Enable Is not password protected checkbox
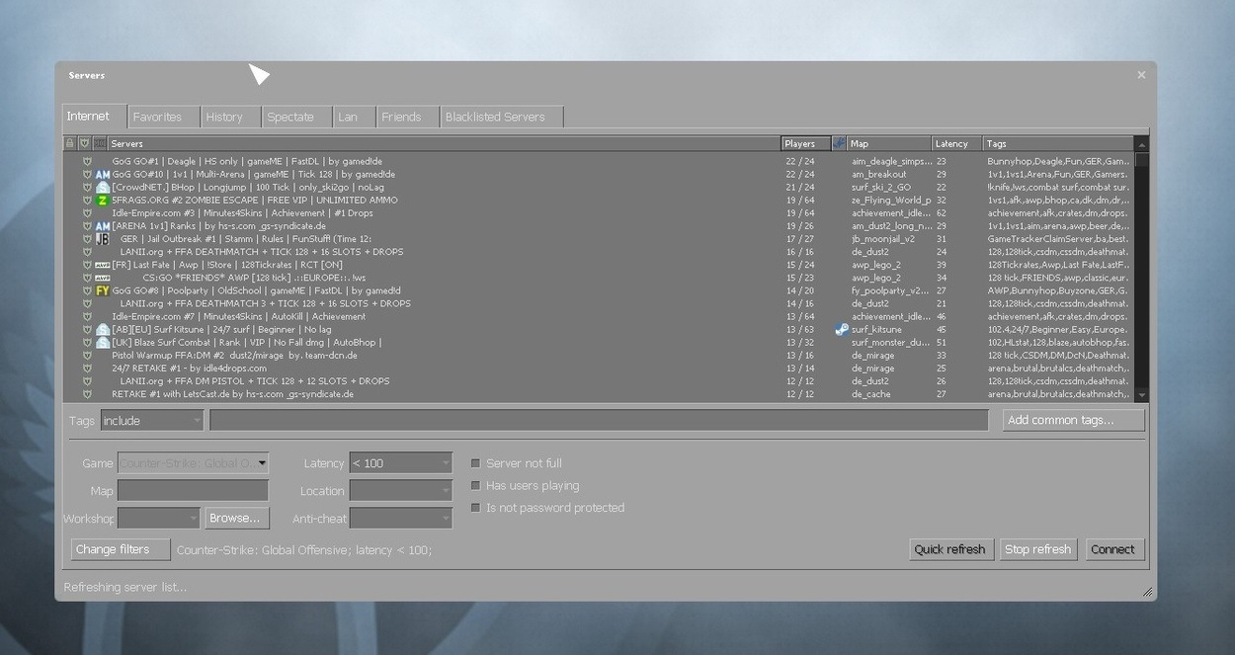The width and height of the screenshot is (1235, 655). [475, 508]
